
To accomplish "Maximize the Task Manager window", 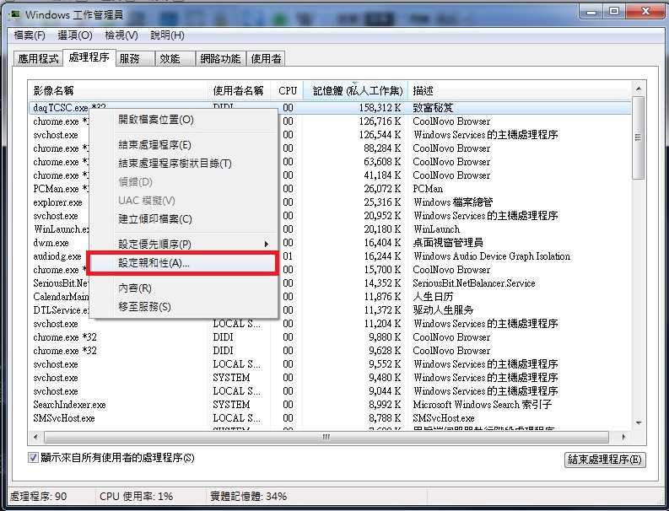I will pyautogui.click(x=614, y=12).
